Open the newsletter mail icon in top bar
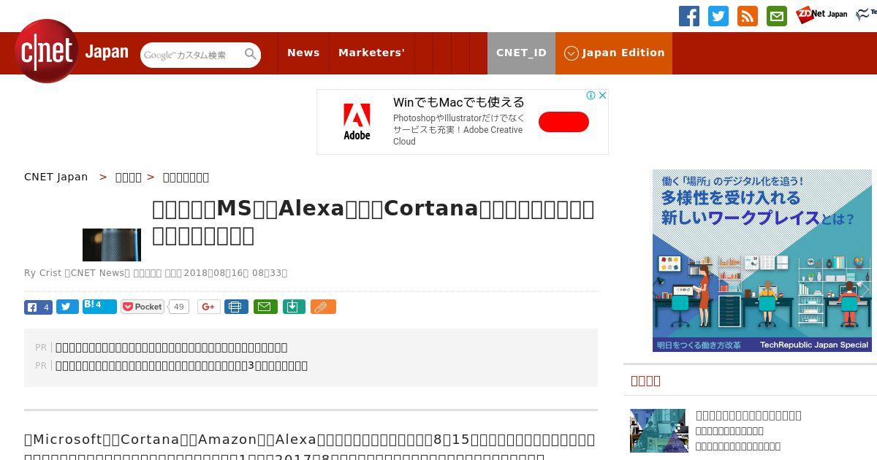This screenshot has height=460, width=877. pyautogui.click(x=777, y=16)
